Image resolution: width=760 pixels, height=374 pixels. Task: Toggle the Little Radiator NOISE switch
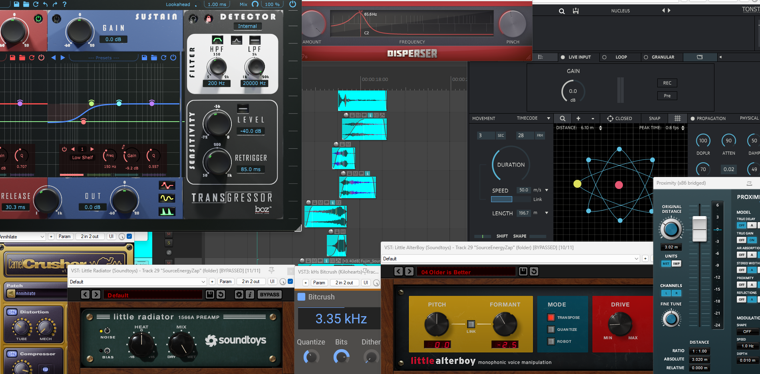(x=107, y=331)
